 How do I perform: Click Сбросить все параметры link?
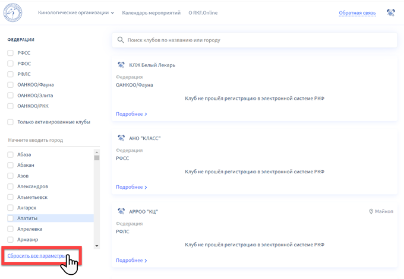[37, 256]
